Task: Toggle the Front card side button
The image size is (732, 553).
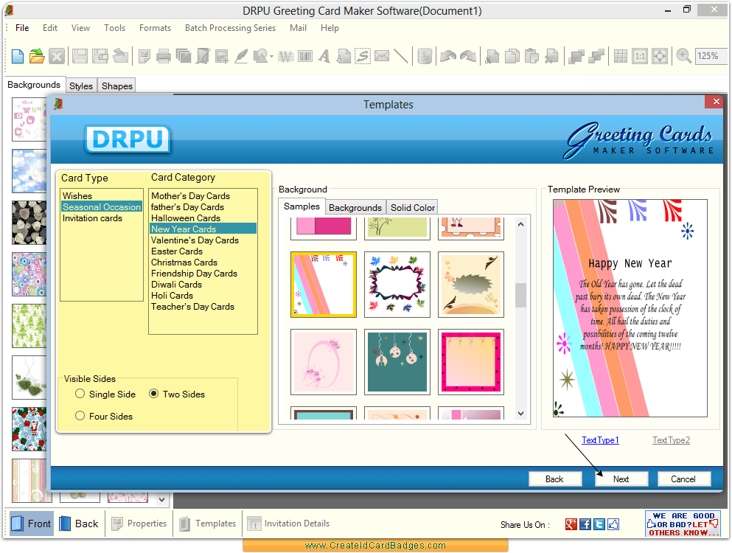Action: coord(31,524)
